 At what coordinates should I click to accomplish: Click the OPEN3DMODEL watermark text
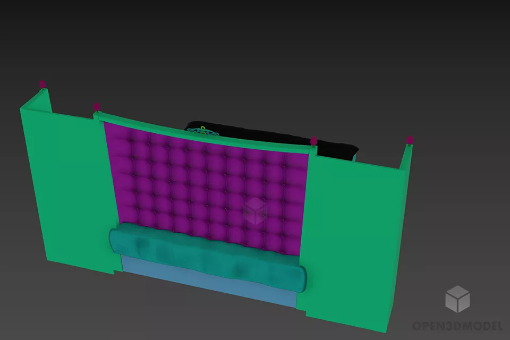coord(457,326)
